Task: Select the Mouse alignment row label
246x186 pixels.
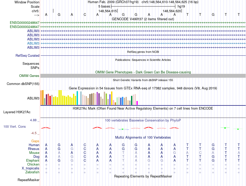Action: point(34,153)
